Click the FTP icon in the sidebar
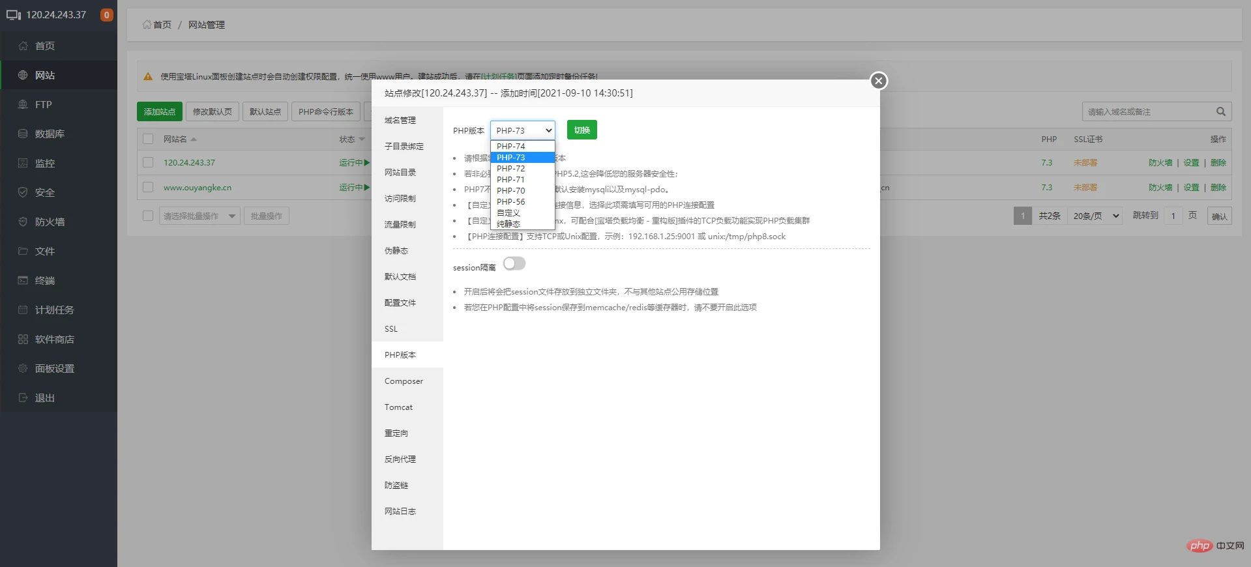 click(x=23, y=104)
